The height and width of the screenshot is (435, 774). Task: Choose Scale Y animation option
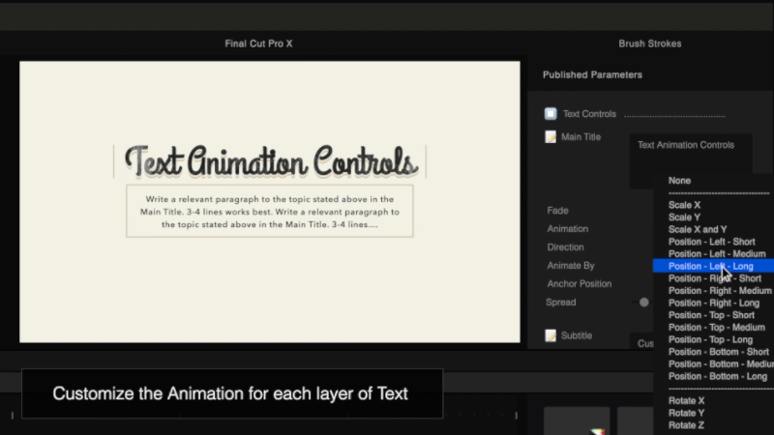point(684,217)
